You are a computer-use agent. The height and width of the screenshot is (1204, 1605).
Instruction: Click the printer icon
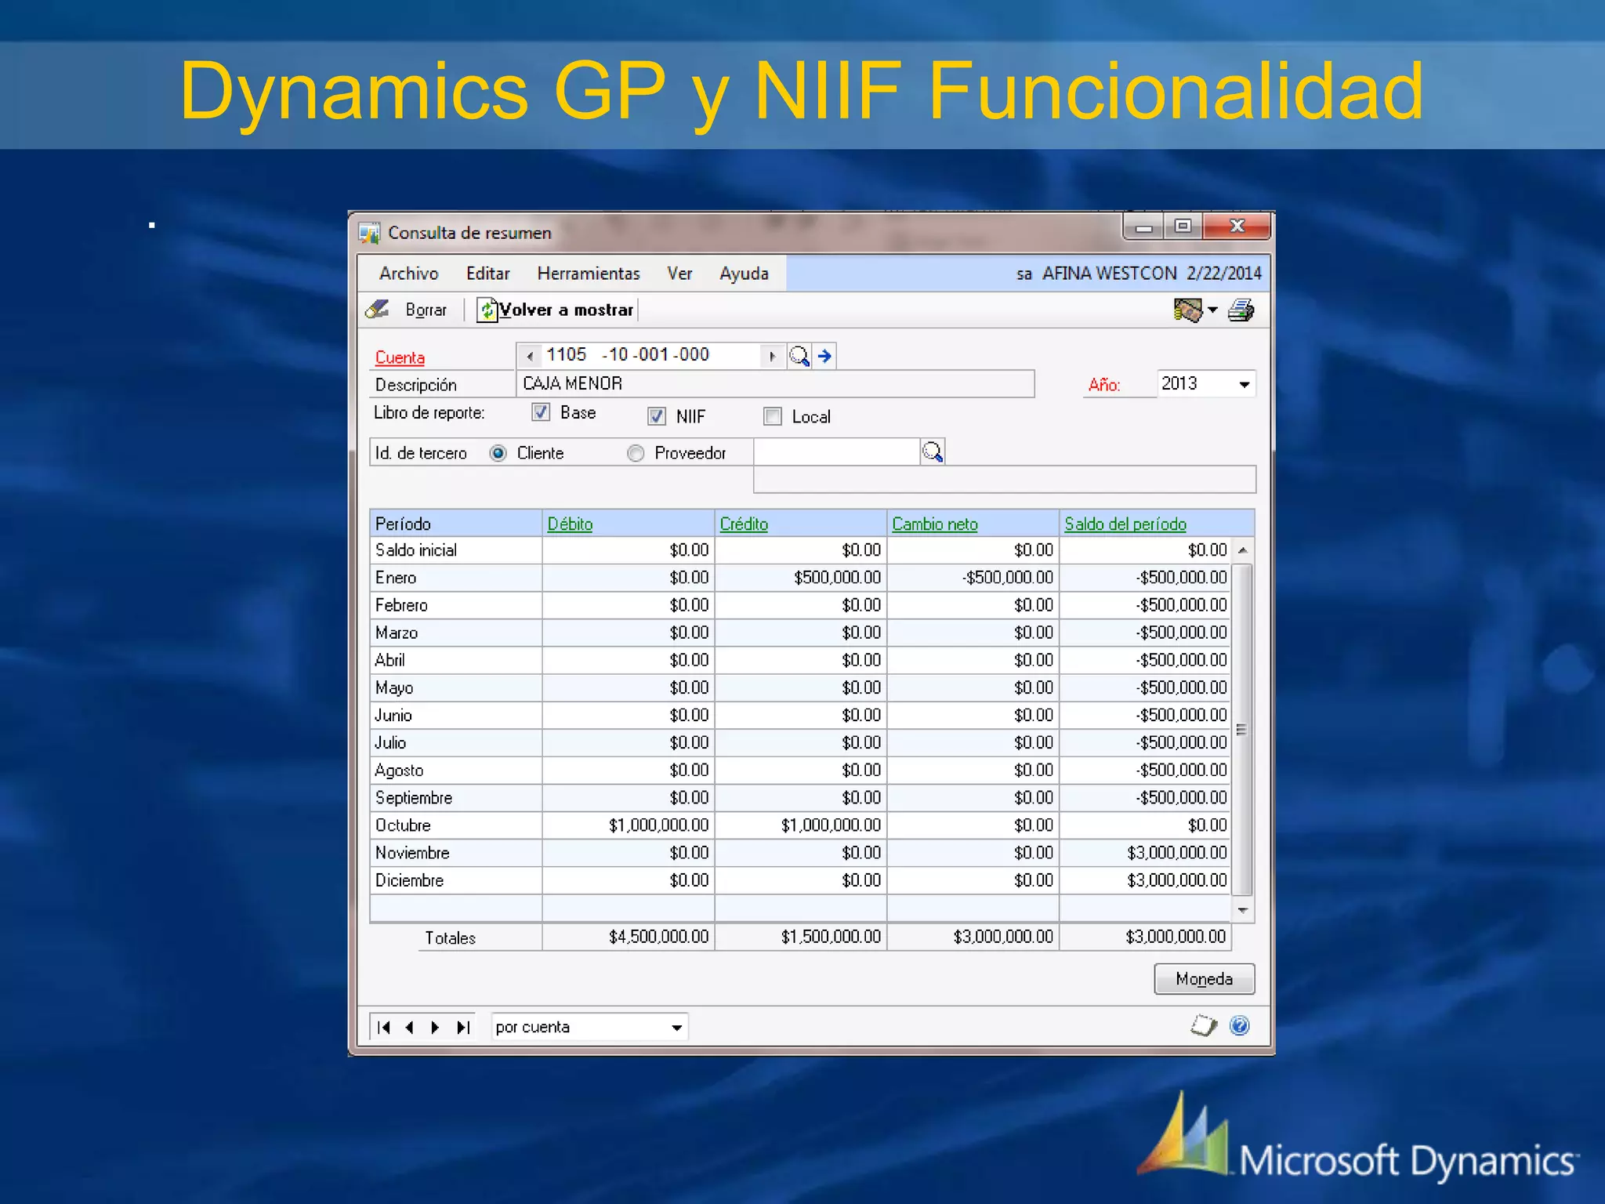(x=1241, y=310)
